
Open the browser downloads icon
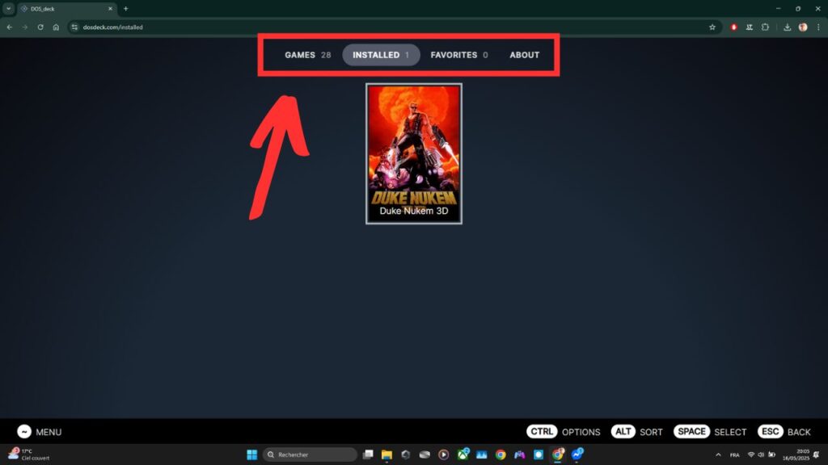click(787, 27)
